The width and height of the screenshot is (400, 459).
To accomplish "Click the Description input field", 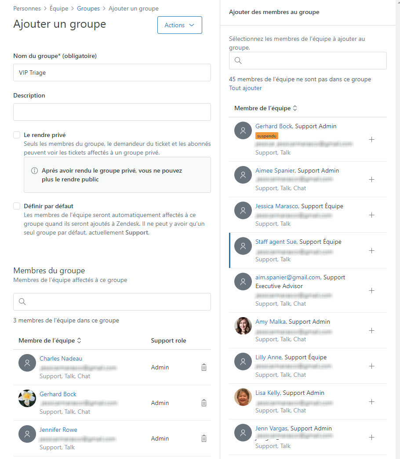I will (112, 112).
